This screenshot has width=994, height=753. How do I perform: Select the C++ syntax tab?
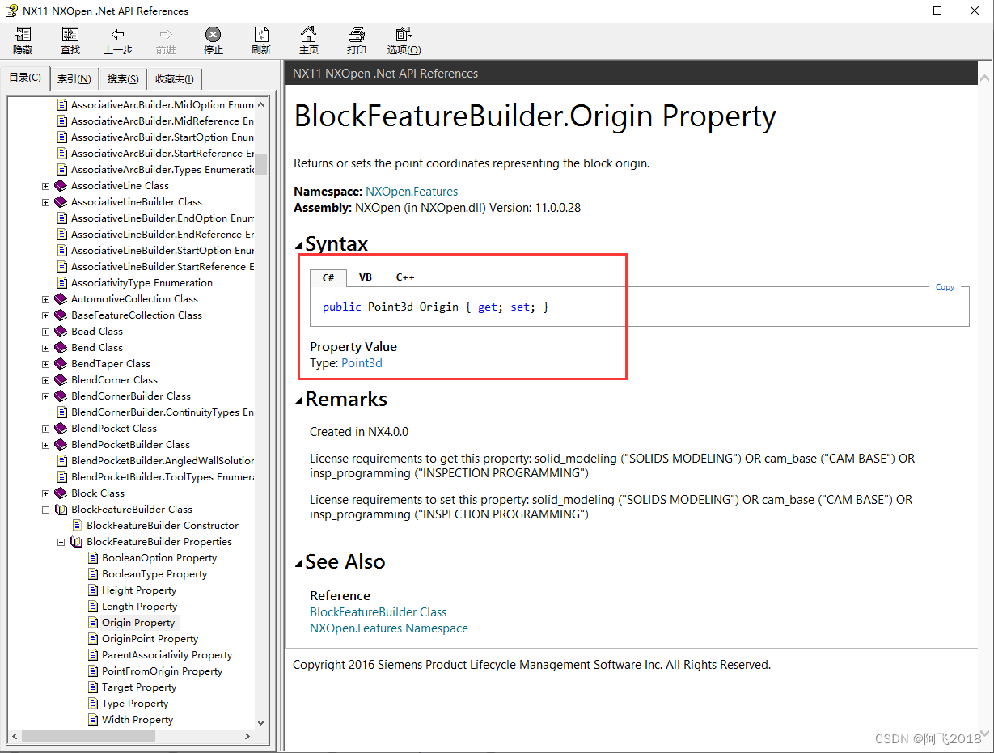click(405, 277)
